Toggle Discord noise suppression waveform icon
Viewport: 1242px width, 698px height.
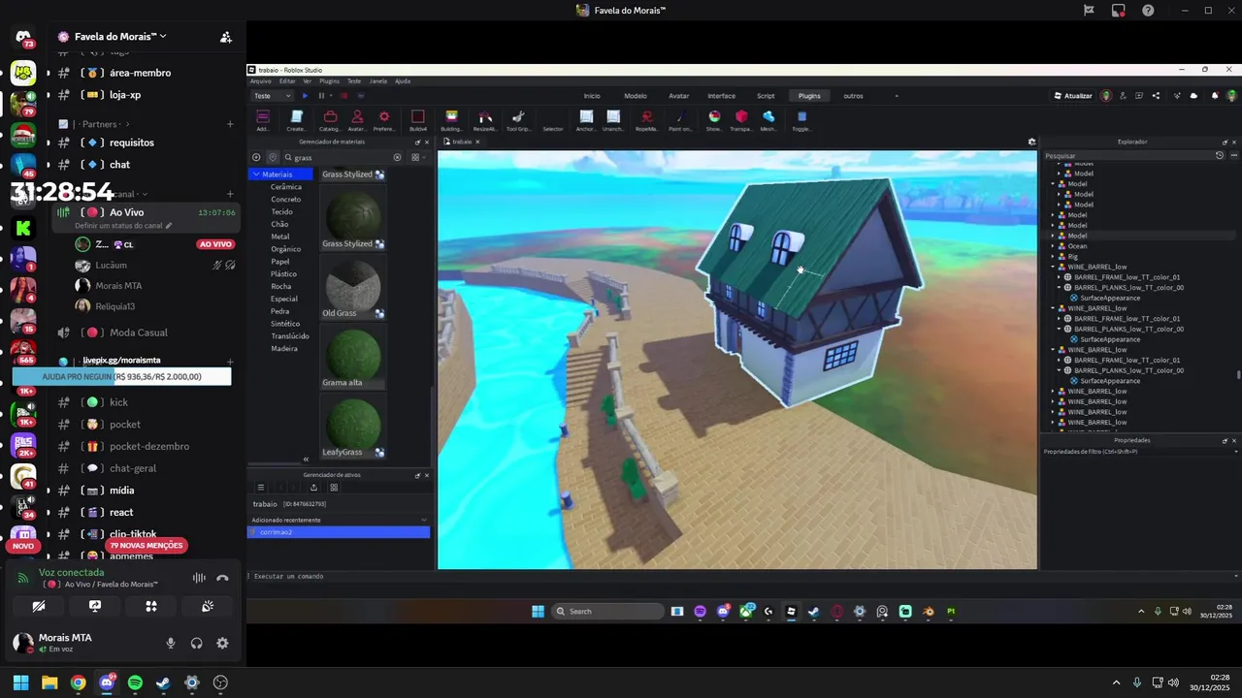pyautogui.click(x=199, y=578)
